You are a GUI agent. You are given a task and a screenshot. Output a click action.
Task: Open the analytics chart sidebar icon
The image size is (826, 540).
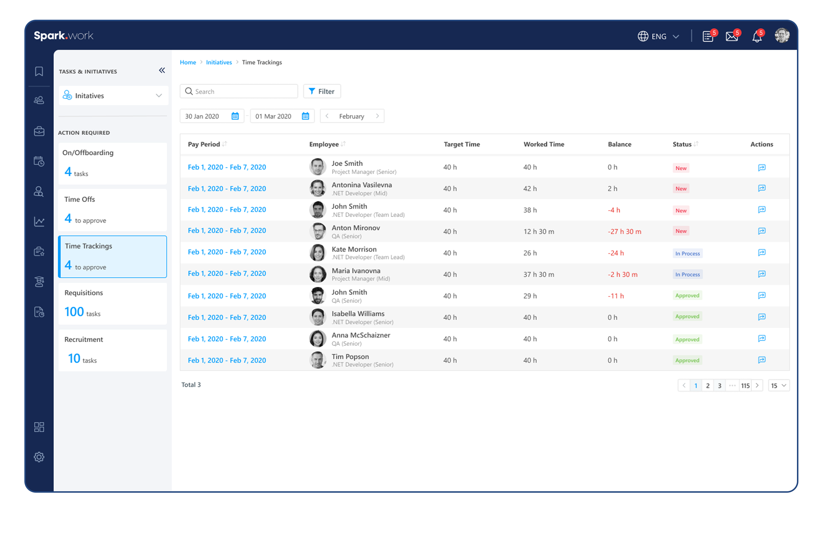point(39,221)
